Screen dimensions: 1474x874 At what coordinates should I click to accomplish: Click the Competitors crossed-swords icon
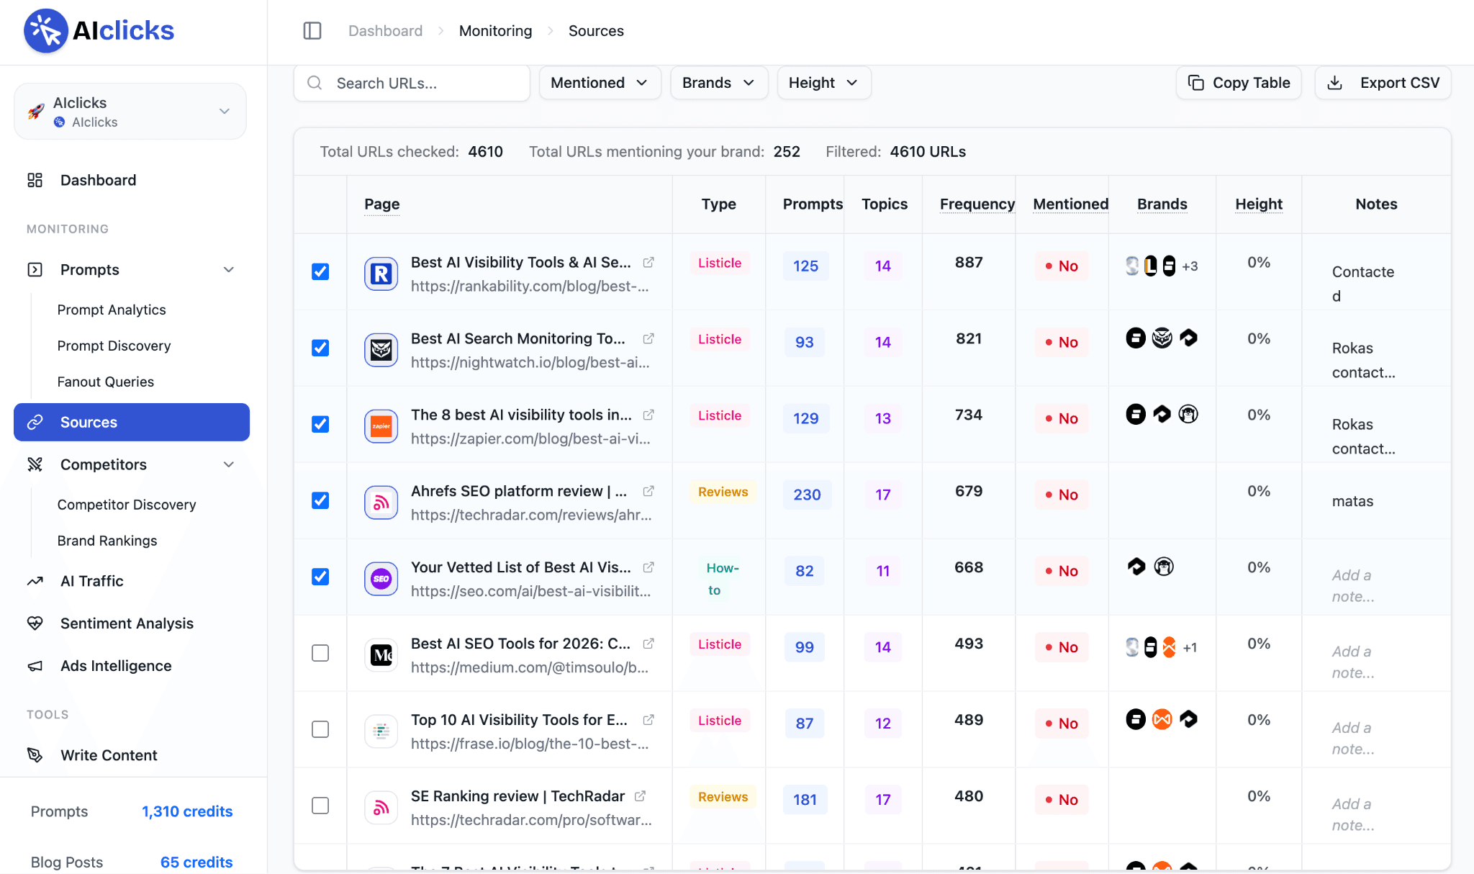[35, 464]
